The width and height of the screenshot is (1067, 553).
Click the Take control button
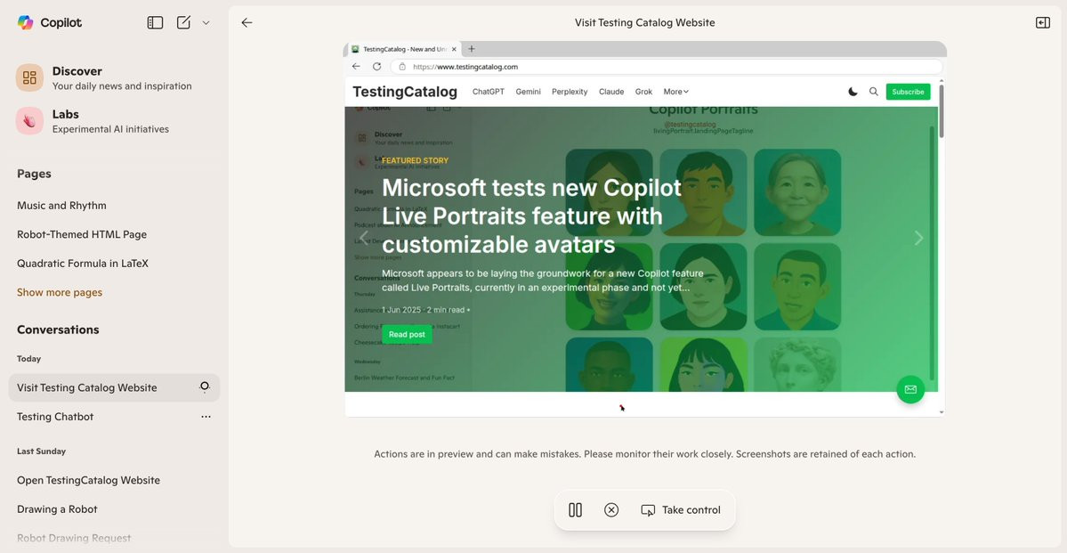click(x=681, y=510)
